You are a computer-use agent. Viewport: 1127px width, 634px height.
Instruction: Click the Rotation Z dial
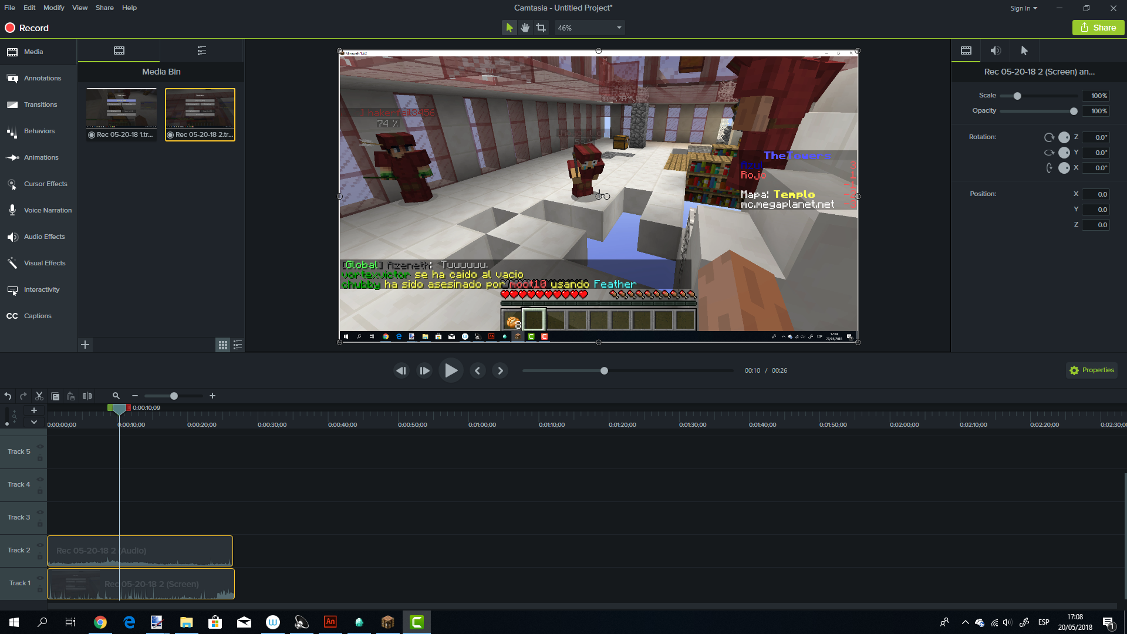click(1064, 137)
